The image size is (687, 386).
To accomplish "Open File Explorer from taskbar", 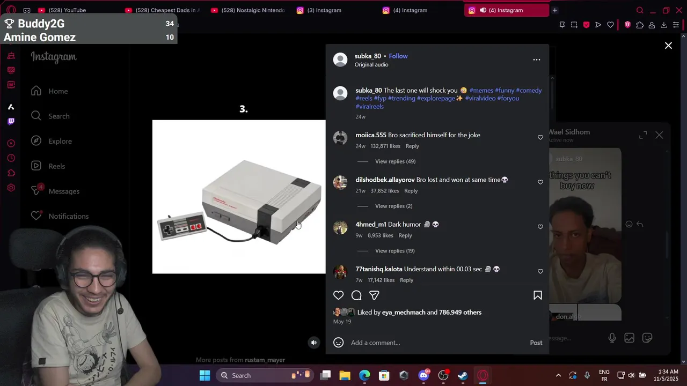I will [x=345, y=375].
